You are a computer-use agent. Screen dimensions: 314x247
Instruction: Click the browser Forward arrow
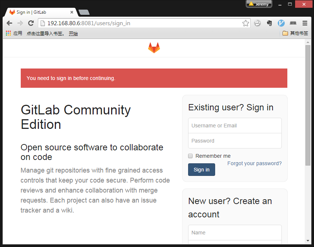point(20,23)
